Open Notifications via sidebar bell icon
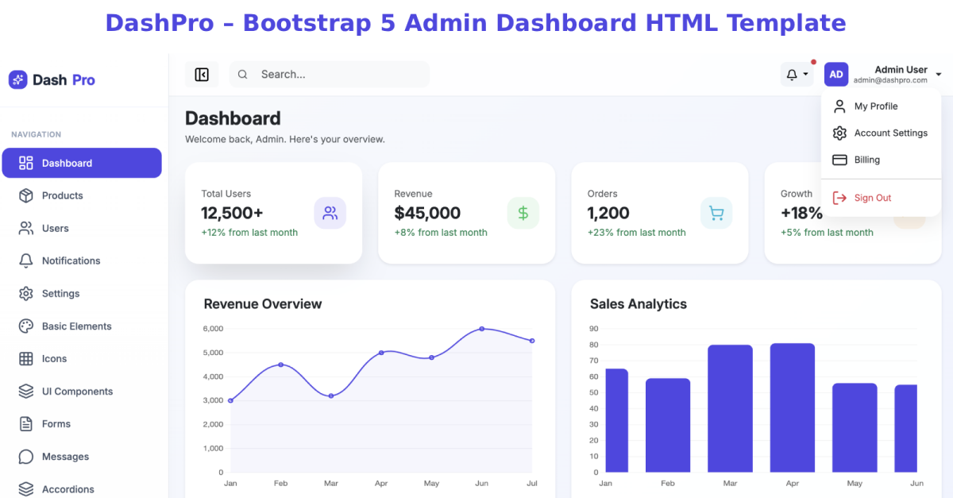953x498 pixels. [26, 261]
